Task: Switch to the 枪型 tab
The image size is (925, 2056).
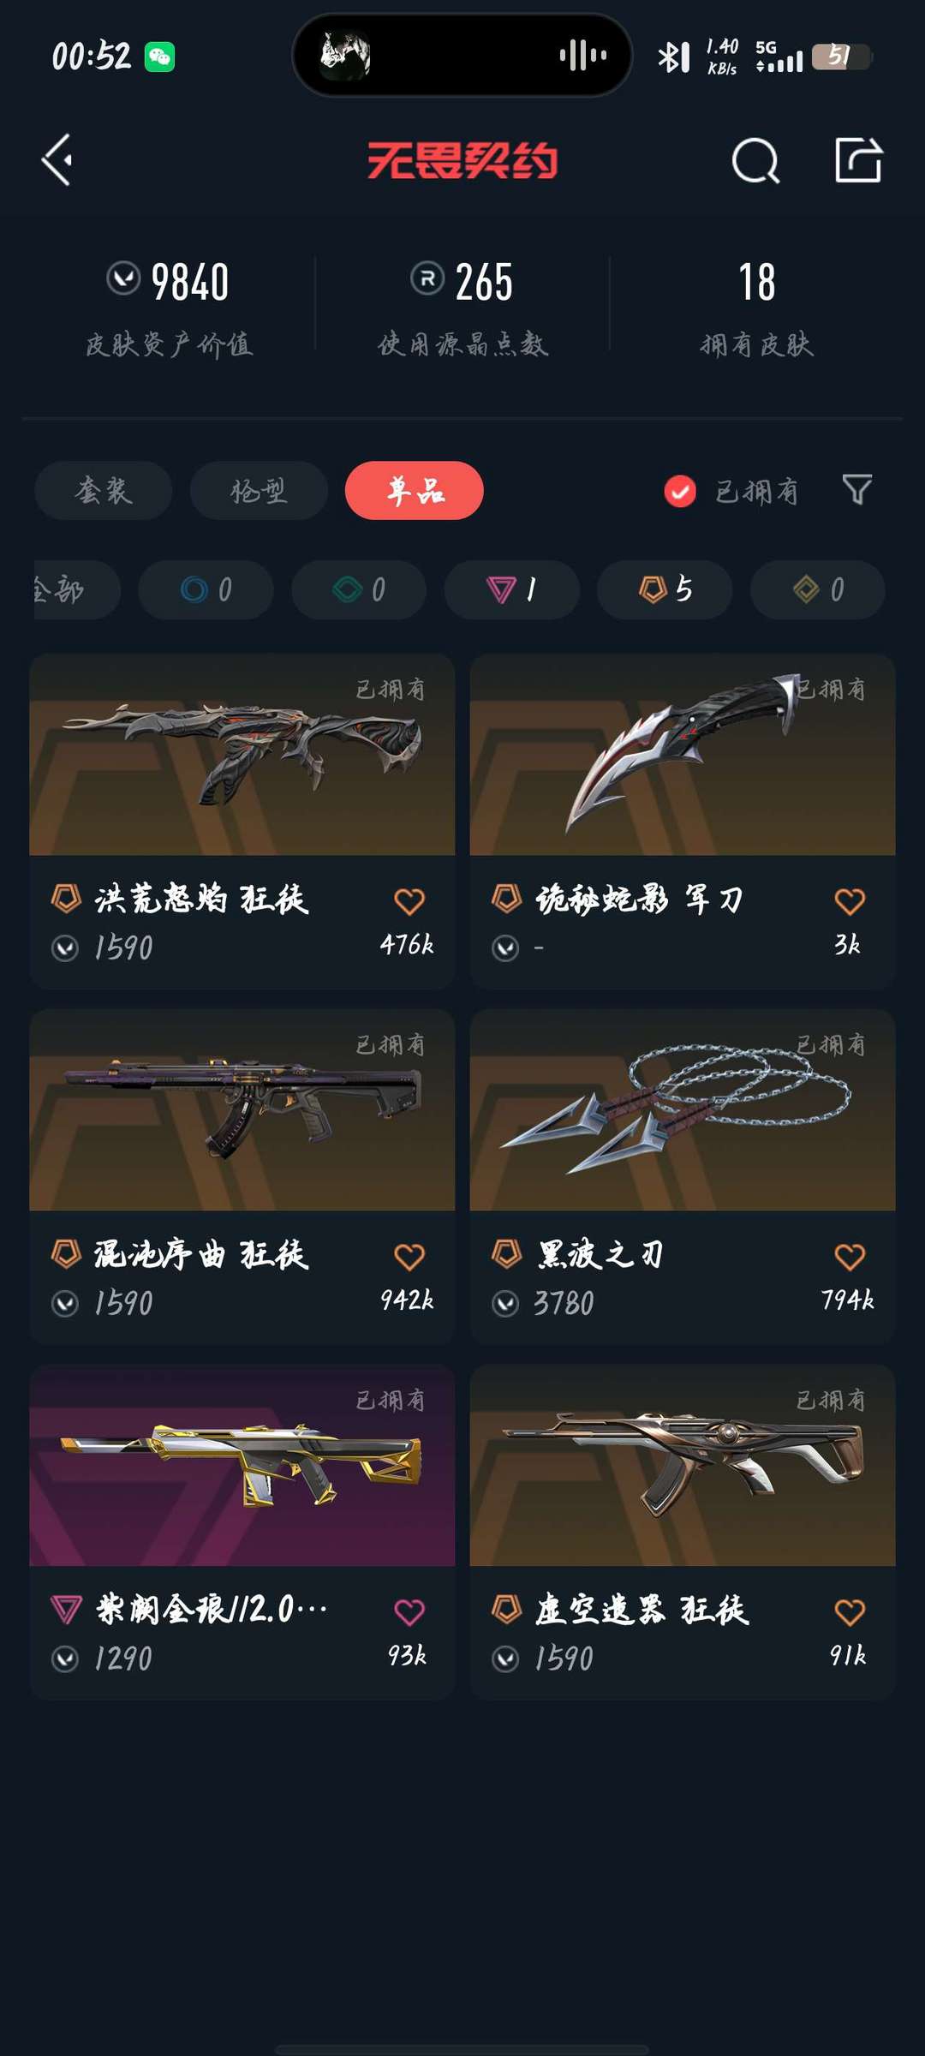Action: click(x=259, y=491)
